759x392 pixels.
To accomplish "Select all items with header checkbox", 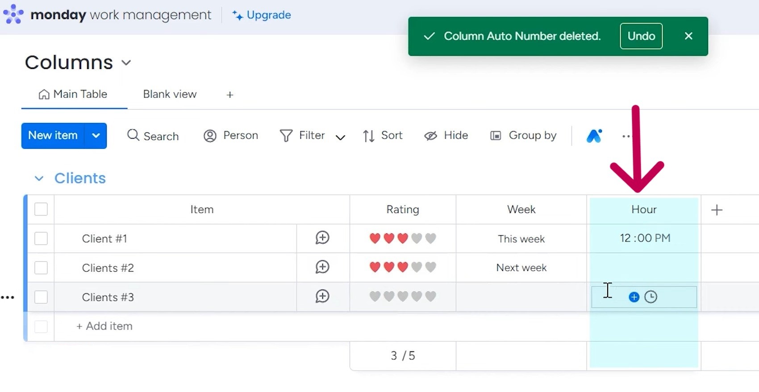I will tap(41, 209).
